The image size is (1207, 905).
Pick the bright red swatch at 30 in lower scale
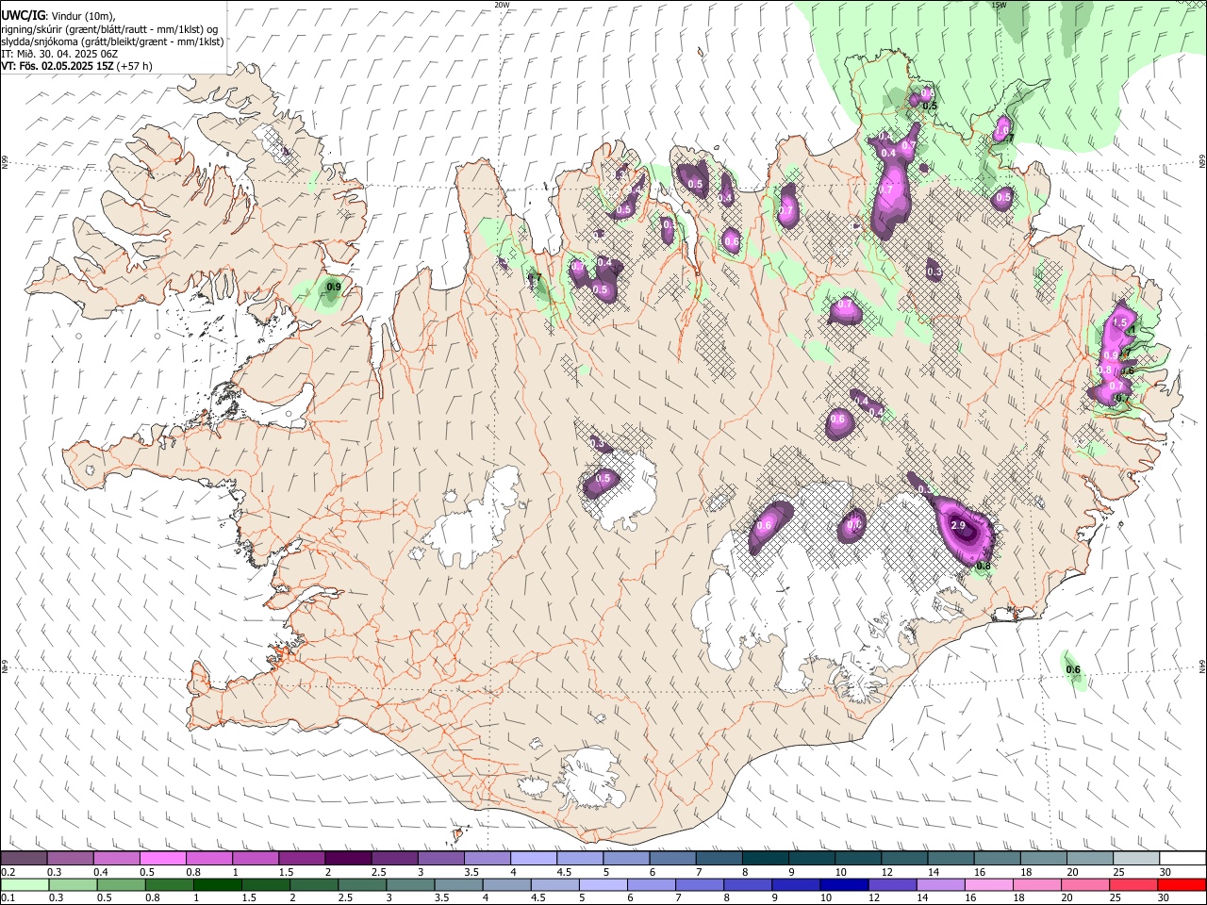(1182, 884)
